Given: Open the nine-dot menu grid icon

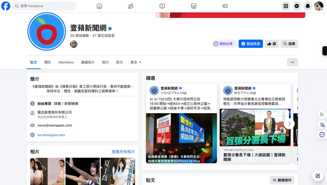Looking at the screenshot, I should pyautogui.click(x=286, y=6).
